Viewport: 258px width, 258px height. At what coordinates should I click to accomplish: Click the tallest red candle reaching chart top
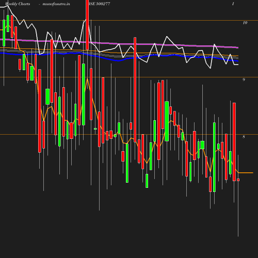pyautogui.click(x=87, y=25)
